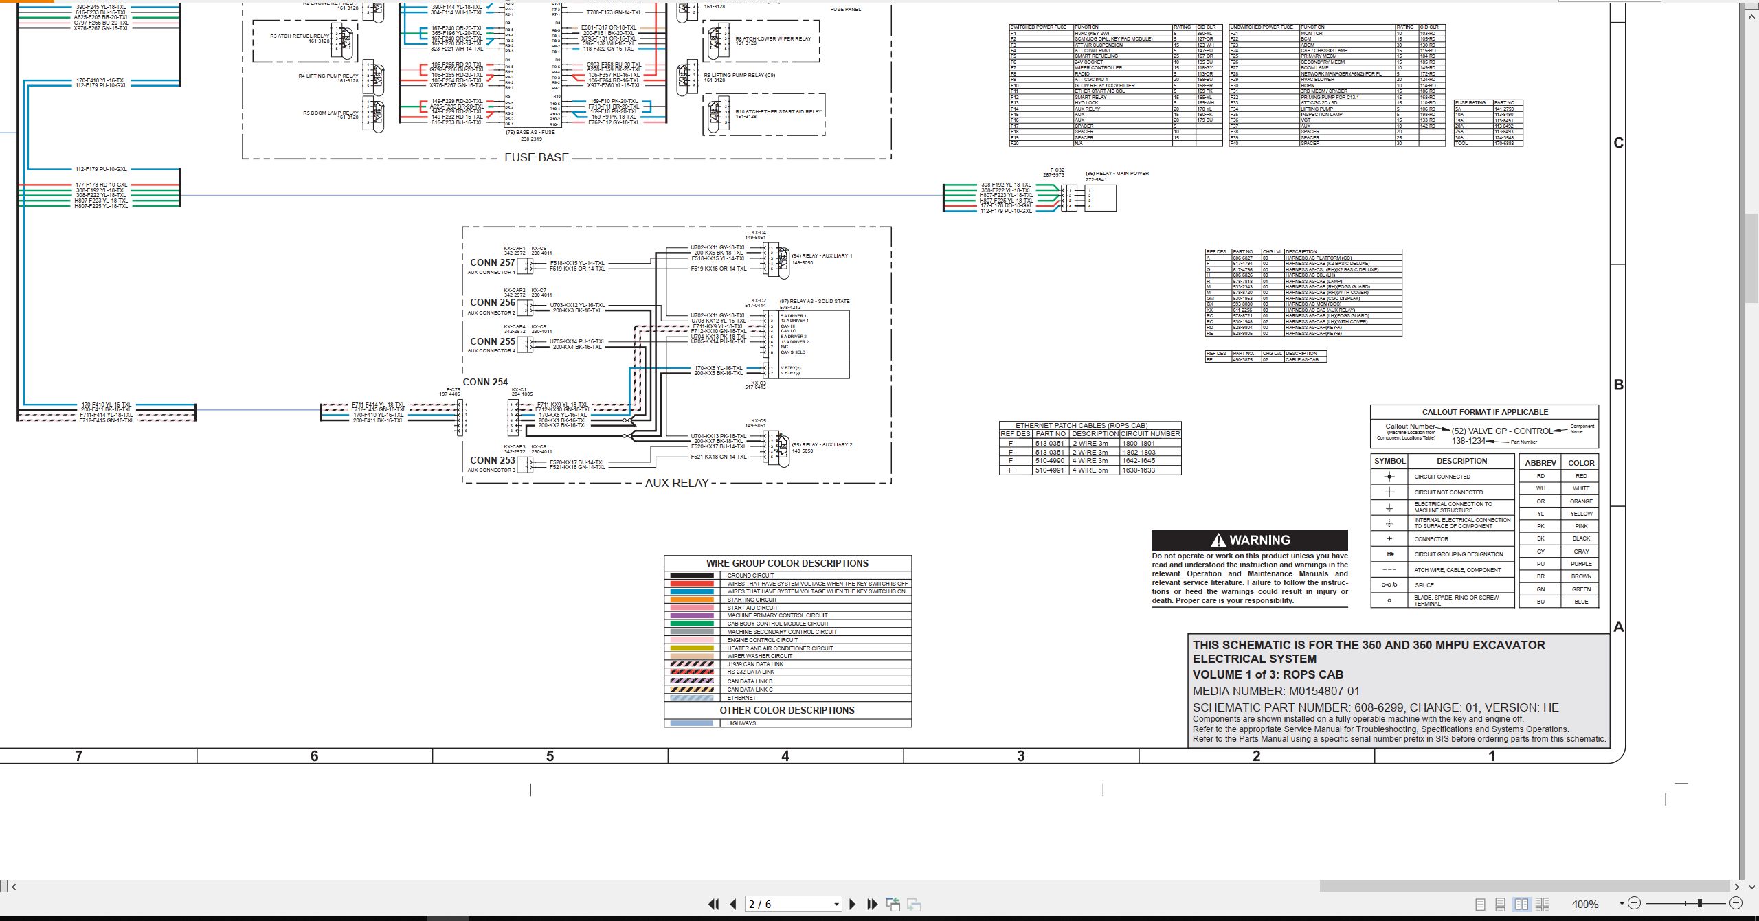Click the ETHERNET legend row text
Image resolution: width=1759 pixels, height=921 pixels.
(x=741, y=698)
